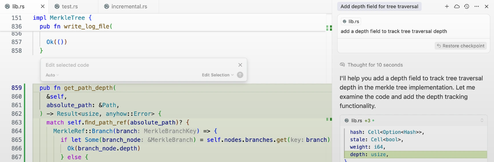The image size is (494, 162).
Task: Dismiss the inline edit prompt box
Action: pos(240,65)
